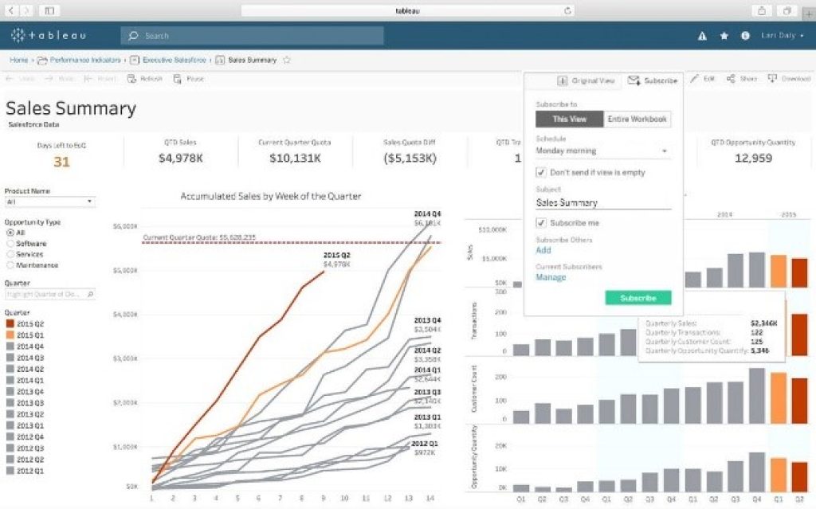Click Sales Quota Diff ($5,153K) value
Image resolution: width=816 pixels, height=509 pixels.
pyautogui.click(x=410, y=158)
